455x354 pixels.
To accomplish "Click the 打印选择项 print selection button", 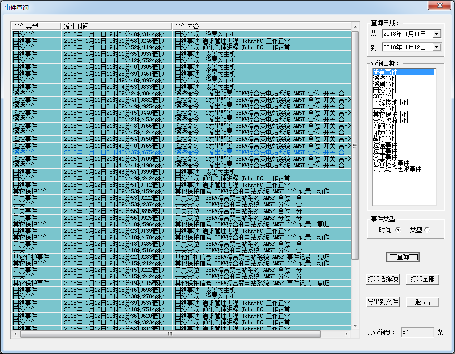I will tap(382, 280).
